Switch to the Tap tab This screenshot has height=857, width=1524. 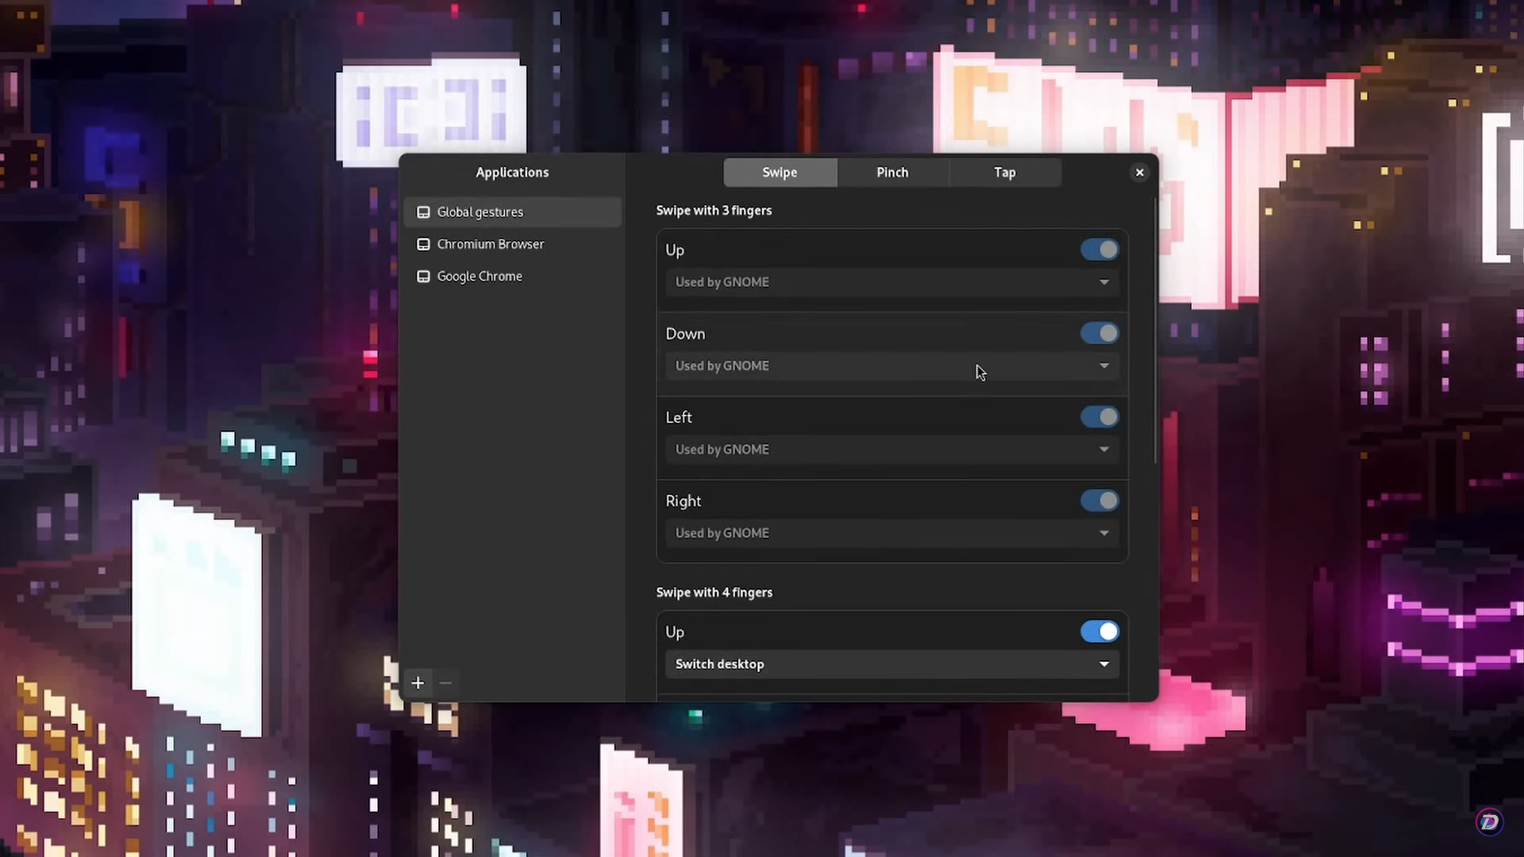point(1004,172)
